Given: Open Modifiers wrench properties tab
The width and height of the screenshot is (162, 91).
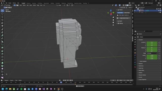Looking at the screenshot, I should coord(135,55).
